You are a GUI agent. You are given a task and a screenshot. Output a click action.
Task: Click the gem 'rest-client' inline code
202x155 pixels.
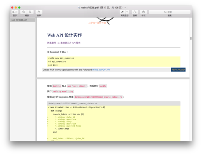77,86
